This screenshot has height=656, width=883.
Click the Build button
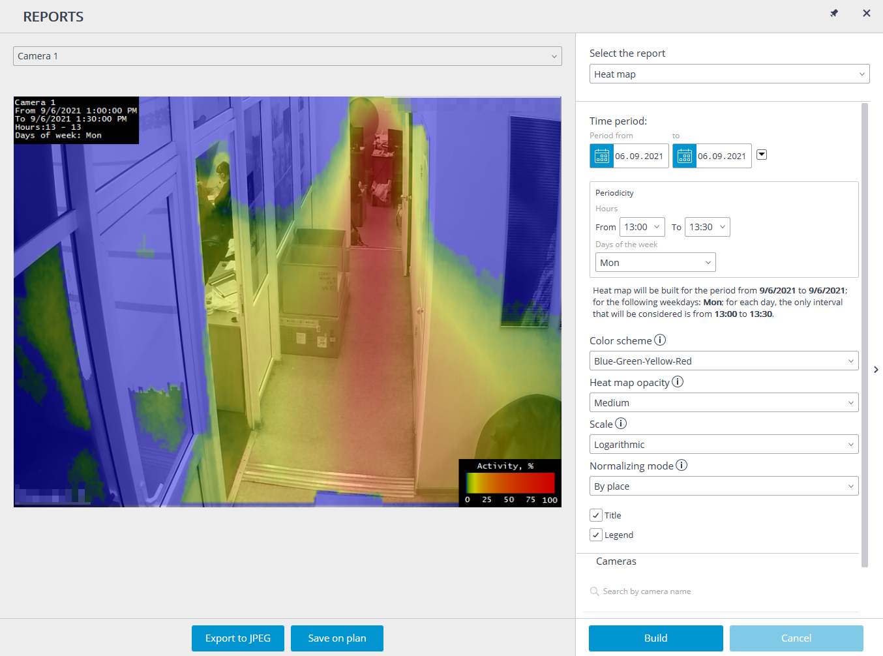pyautogui.click(x=656, y=638)
